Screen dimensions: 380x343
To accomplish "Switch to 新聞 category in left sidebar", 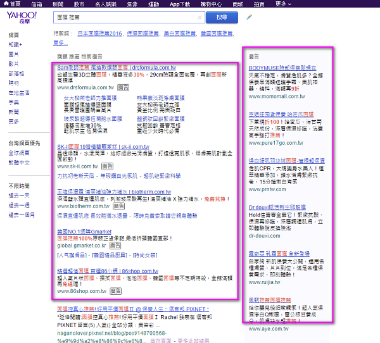I will (x=13, y=112).
